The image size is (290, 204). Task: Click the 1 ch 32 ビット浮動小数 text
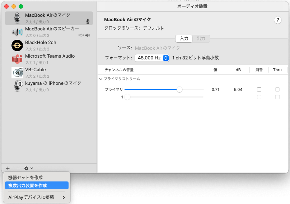tap(195, 58)
